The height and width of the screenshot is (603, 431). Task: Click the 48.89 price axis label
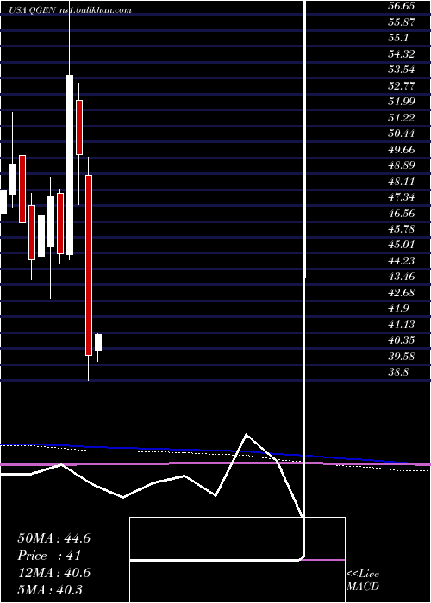401,165
